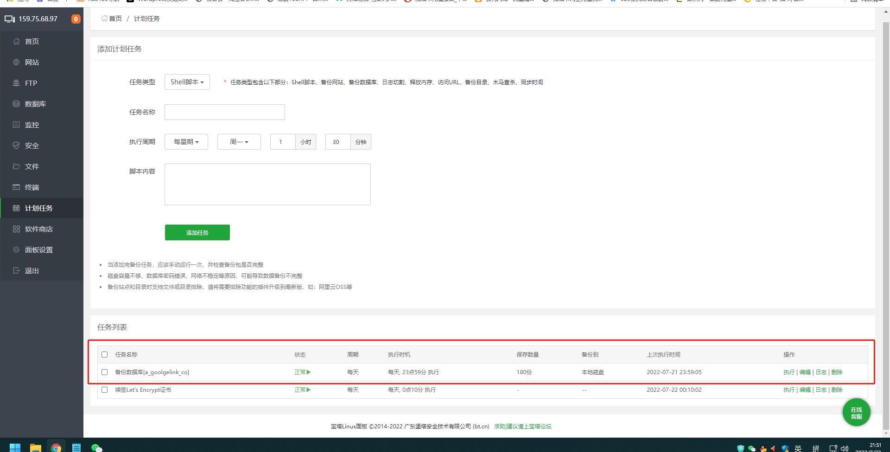
Task: Open 网站 in the sidebar
Action: pos(42,62)
